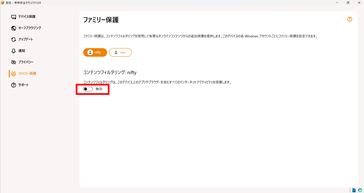
Task: Select the ファミリー保護 family icon
Action: click(13, 73)
